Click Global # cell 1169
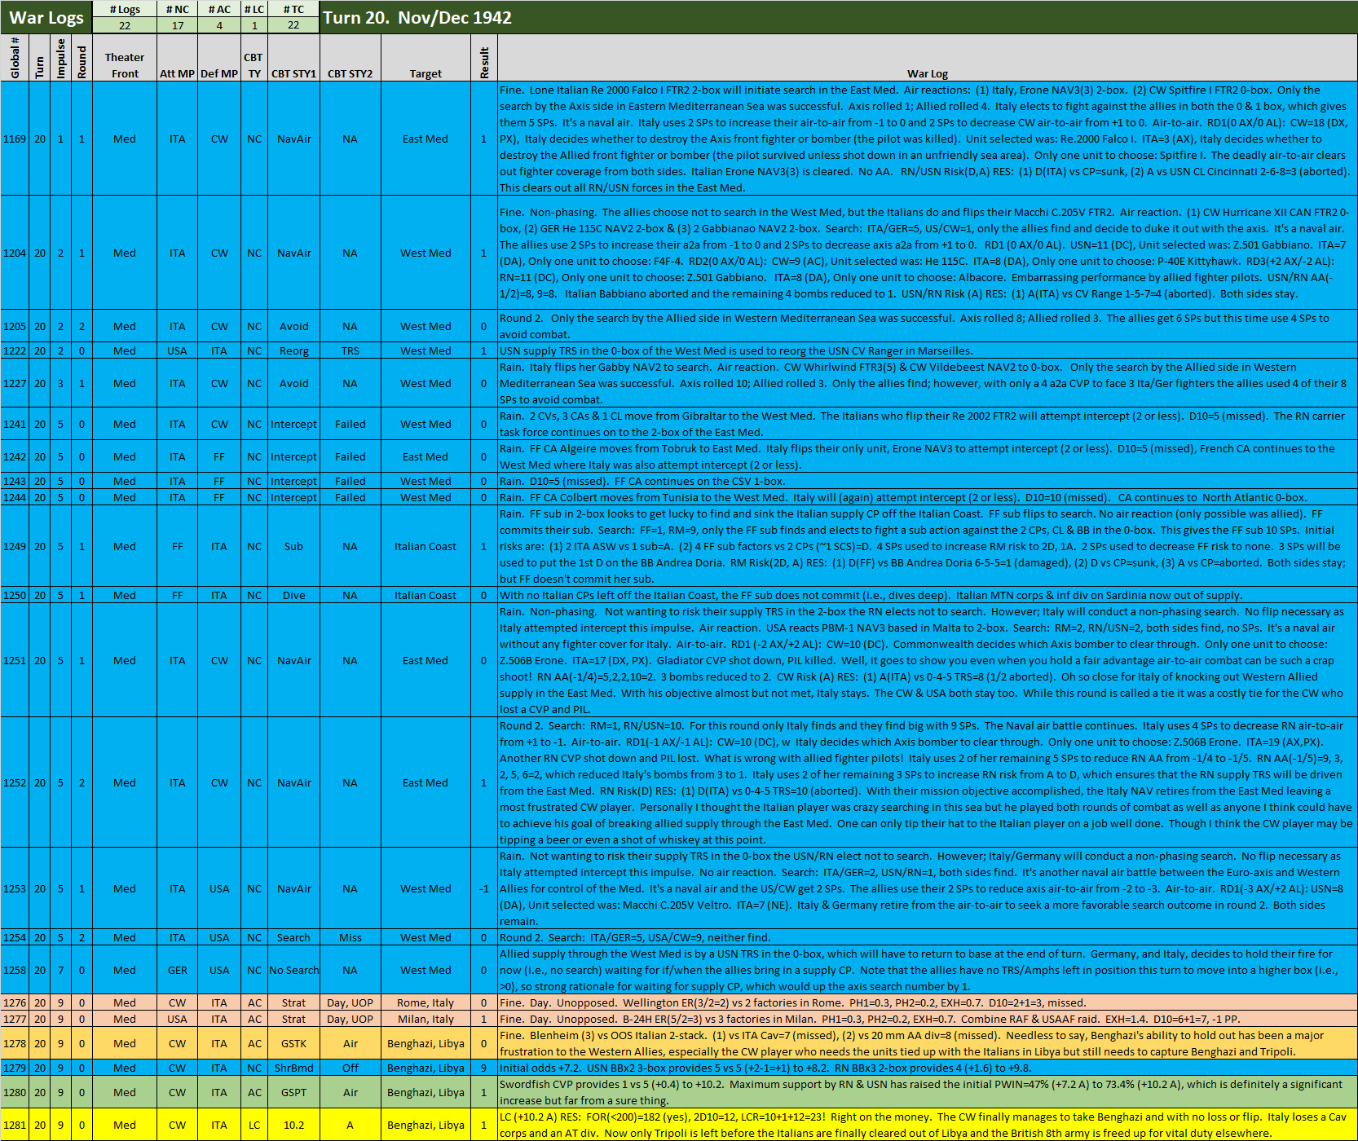The image size is (1358, 1141). 15,139
